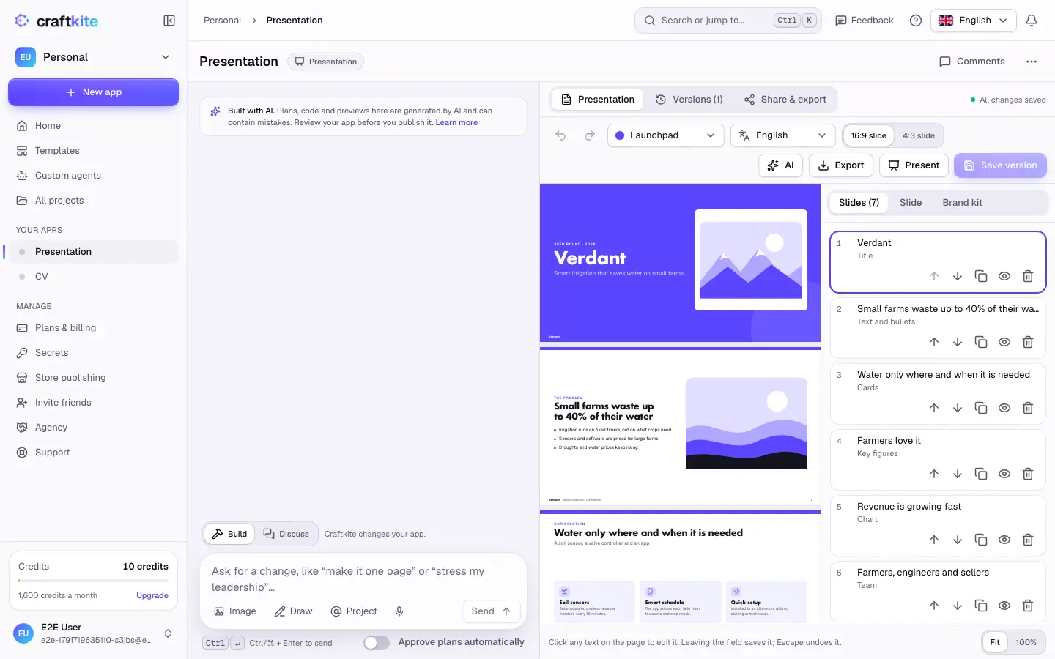Delete the Verdant slide
This screenshot has height=659, width=1055.
[x=1028, y=276]
